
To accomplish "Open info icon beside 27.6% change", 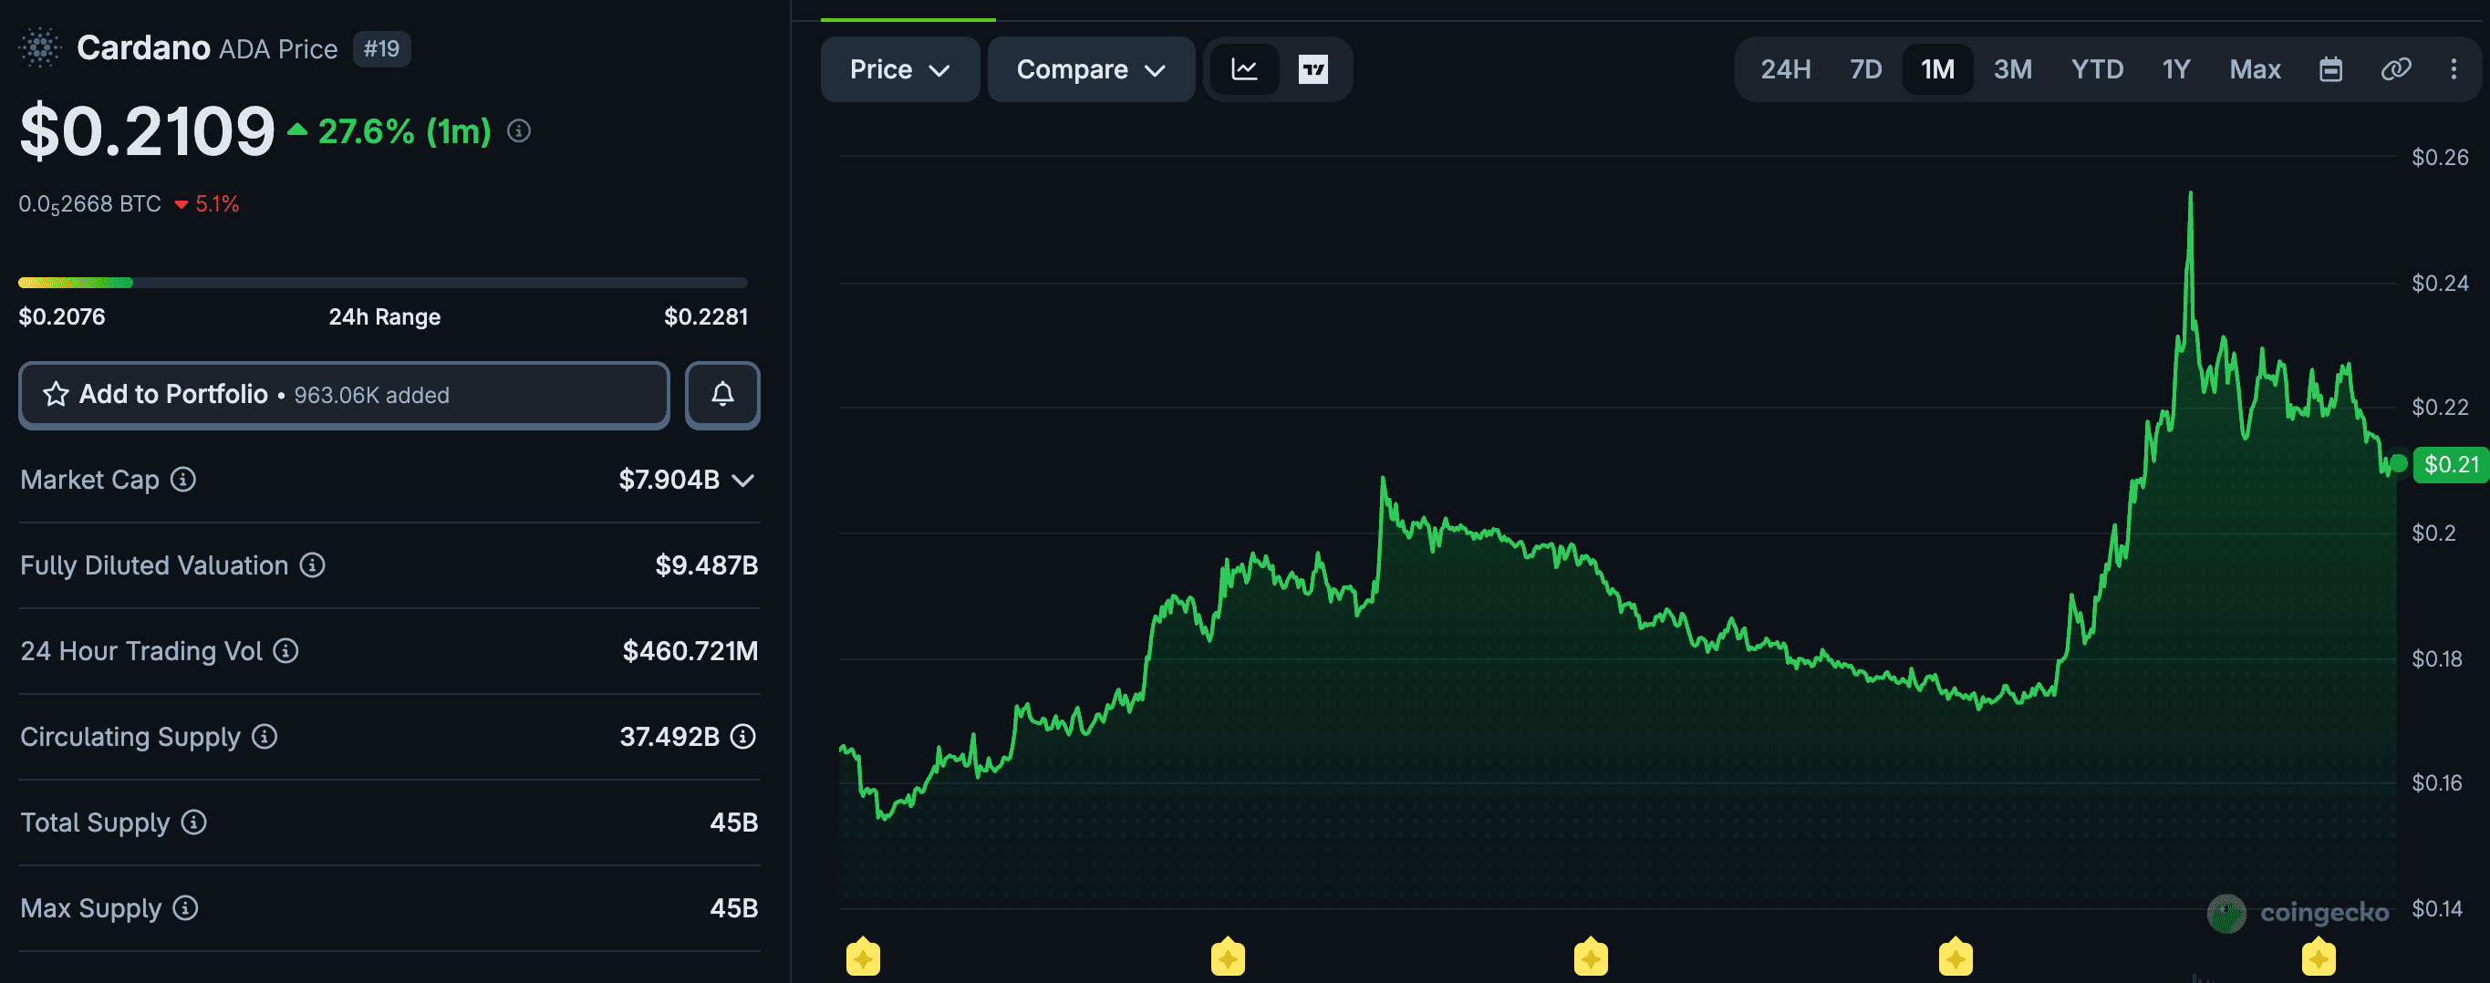I will 519,130.
